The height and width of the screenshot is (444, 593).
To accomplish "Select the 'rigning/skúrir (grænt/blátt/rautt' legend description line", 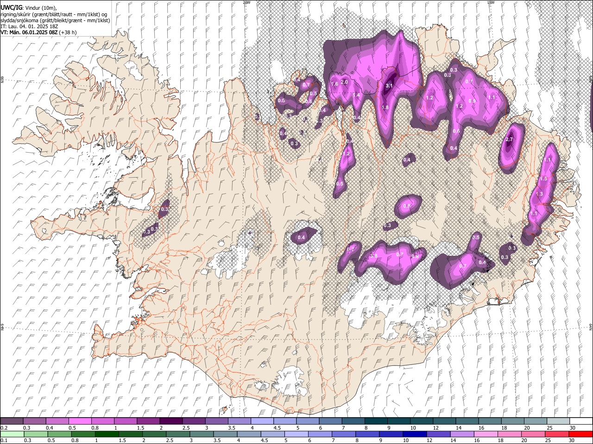I will [x=54, y=14].
